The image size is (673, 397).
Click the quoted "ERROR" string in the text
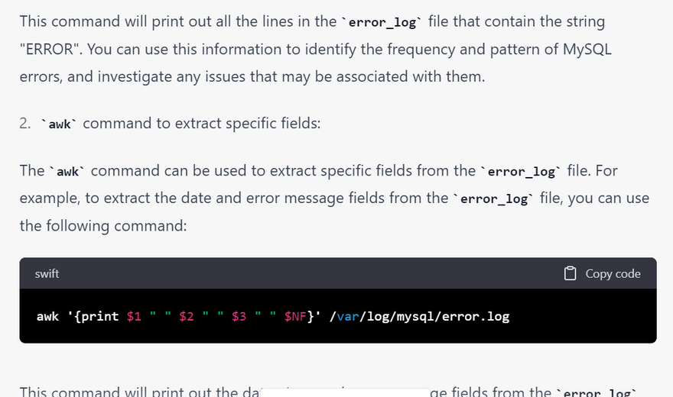pos(50,50)
